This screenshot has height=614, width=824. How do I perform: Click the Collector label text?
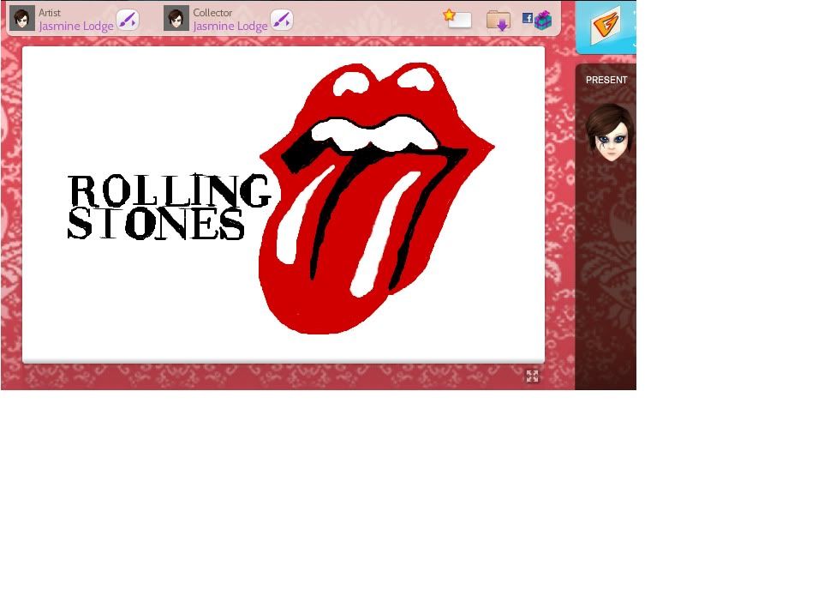click(212, 13)
